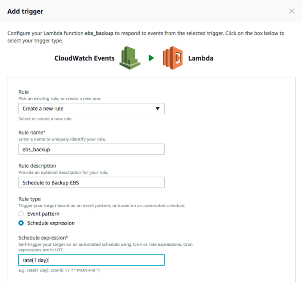Click the bold ebs_backup function name
302x282 pixels.
pyautogui.click(x=99, y=33)
